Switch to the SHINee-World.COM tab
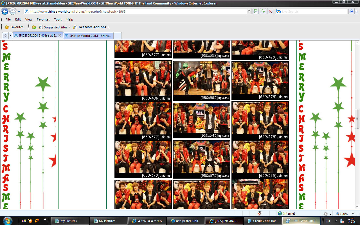The height and width of the screenshot is (225, 360). [88, 36]
